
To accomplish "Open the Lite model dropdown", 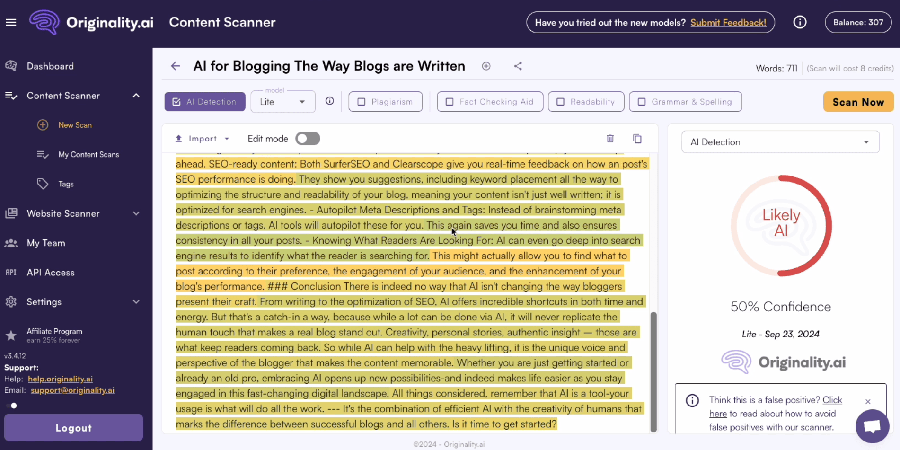I will coord(283,102).
